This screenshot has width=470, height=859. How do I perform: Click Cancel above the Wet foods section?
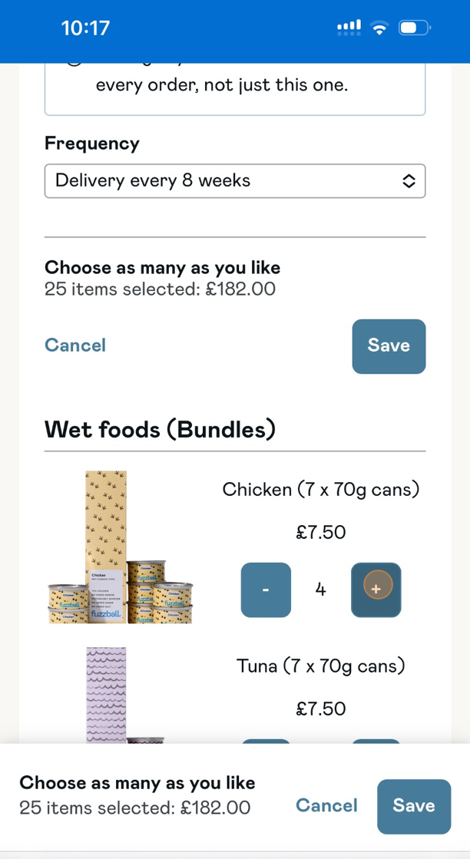[75, 345]
